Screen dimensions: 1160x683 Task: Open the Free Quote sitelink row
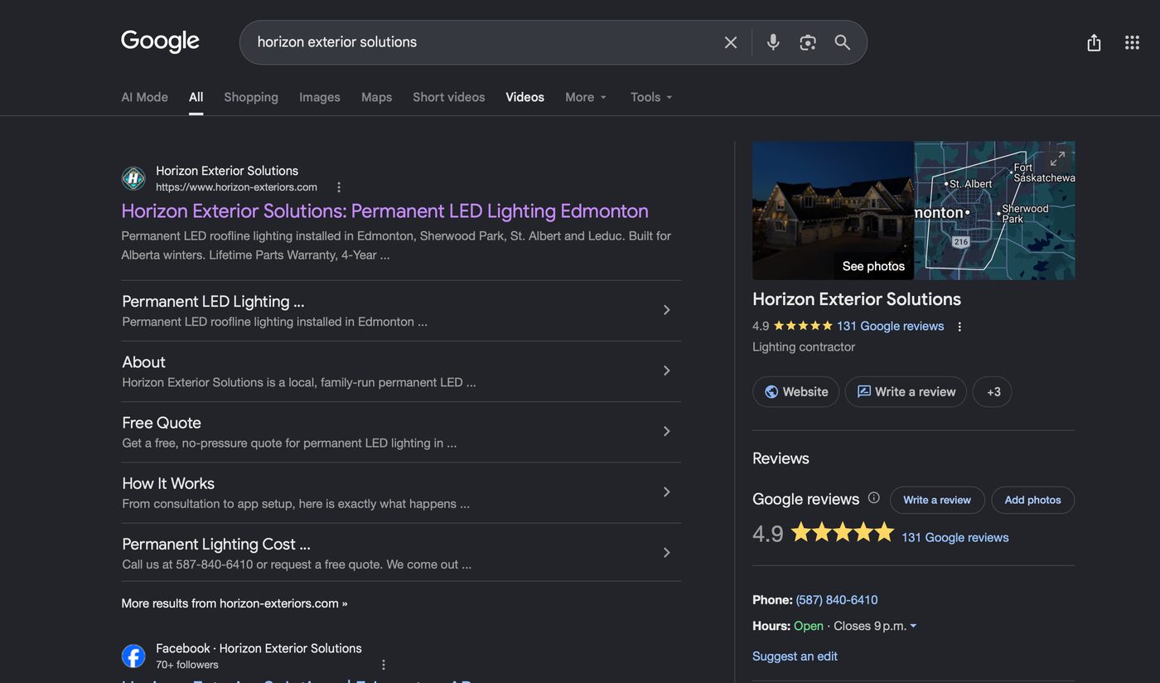click(x=401, y=432)
